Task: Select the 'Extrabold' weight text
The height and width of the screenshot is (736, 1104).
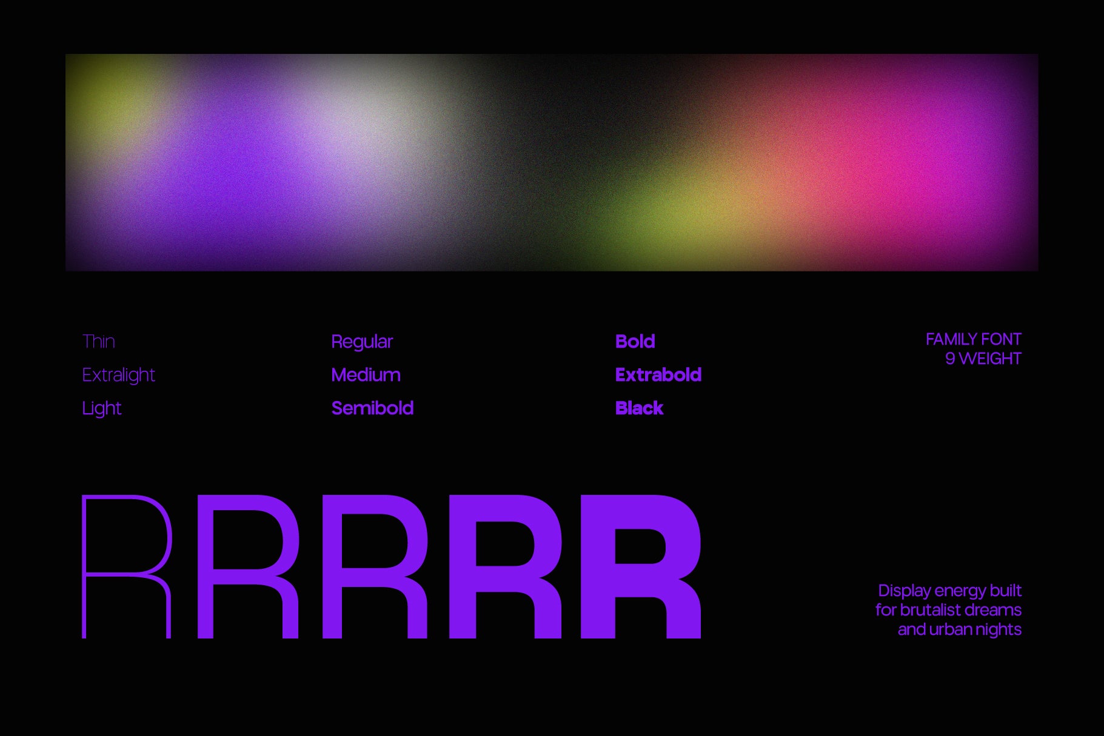Action: pos(658,375)
